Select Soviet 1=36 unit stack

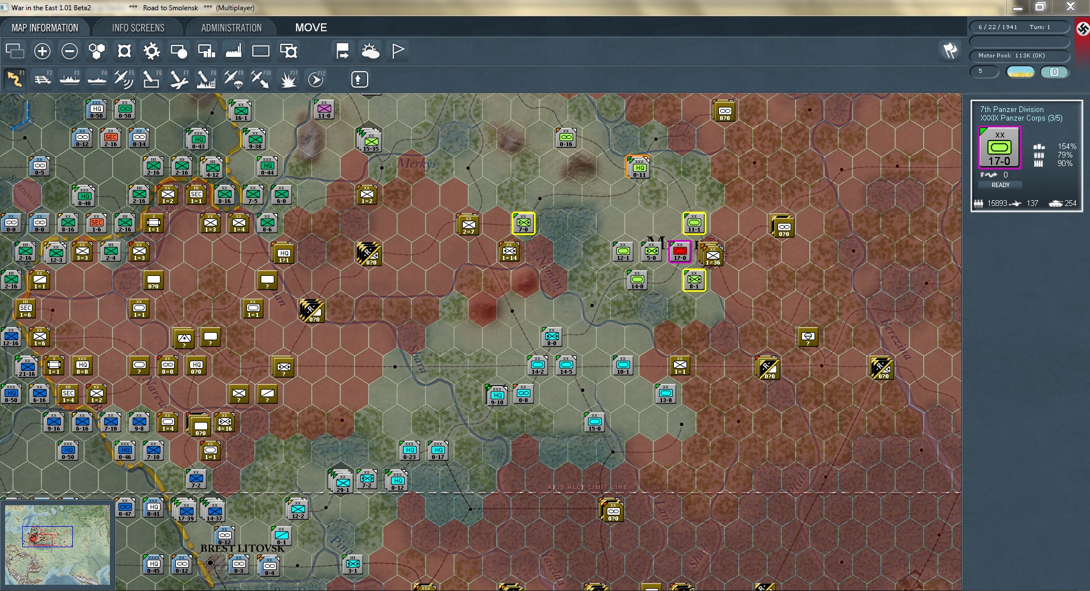click(711, 254)
